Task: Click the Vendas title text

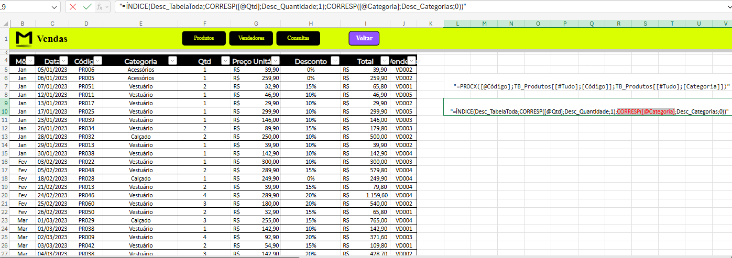Action: 52,39
